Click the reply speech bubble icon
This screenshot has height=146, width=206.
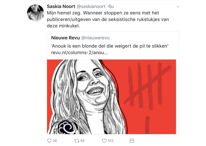(49, 140)
